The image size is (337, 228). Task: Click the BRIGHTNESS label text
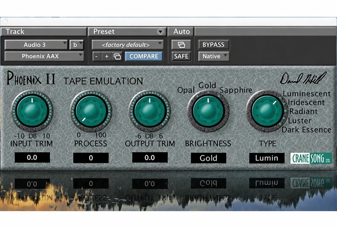coord(208,143)
